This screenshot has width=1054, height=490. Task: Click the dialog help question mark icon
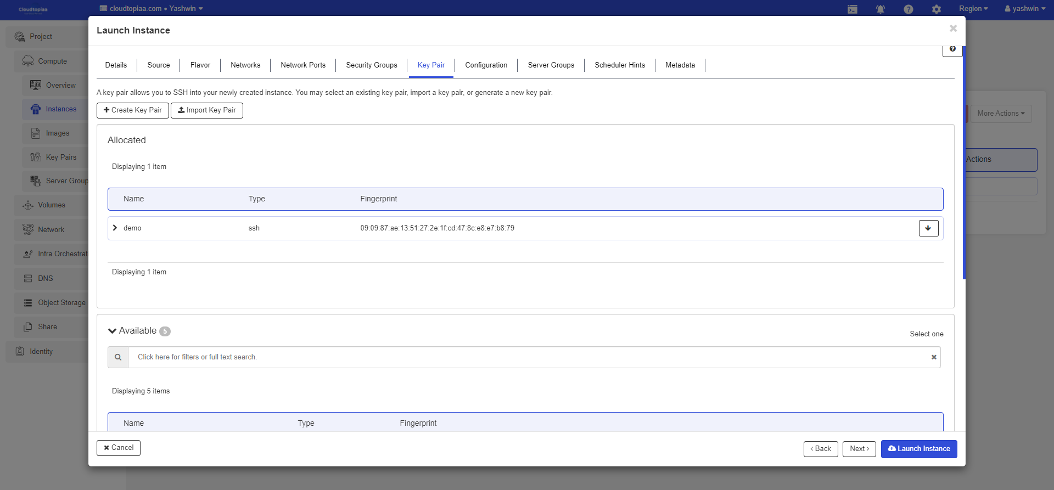click(952, 49)
